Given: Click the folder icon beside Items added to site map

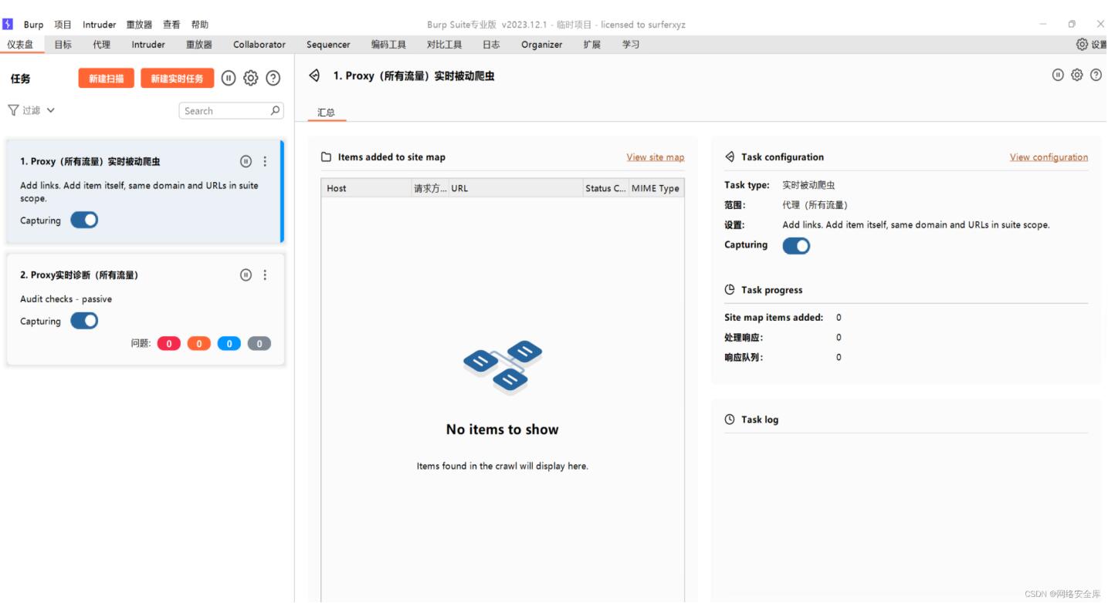Looking at the screenshot, I should click(327, 157).
